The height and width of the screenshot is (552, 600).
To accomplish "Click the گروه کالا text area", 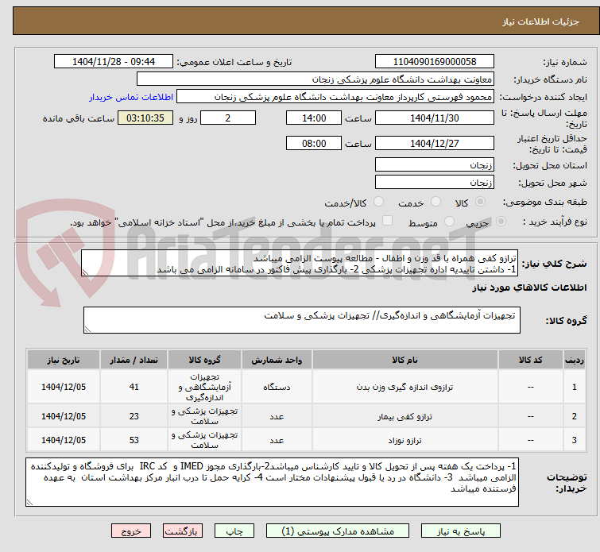I will 302,320.
